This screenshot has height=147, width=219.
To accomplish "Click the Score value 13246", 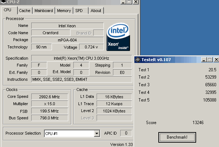I will pos(198,123).
